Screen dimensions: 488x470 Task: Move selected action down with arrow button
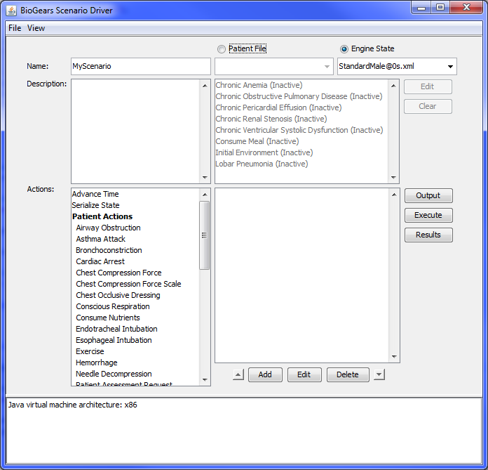click(379, 374)
